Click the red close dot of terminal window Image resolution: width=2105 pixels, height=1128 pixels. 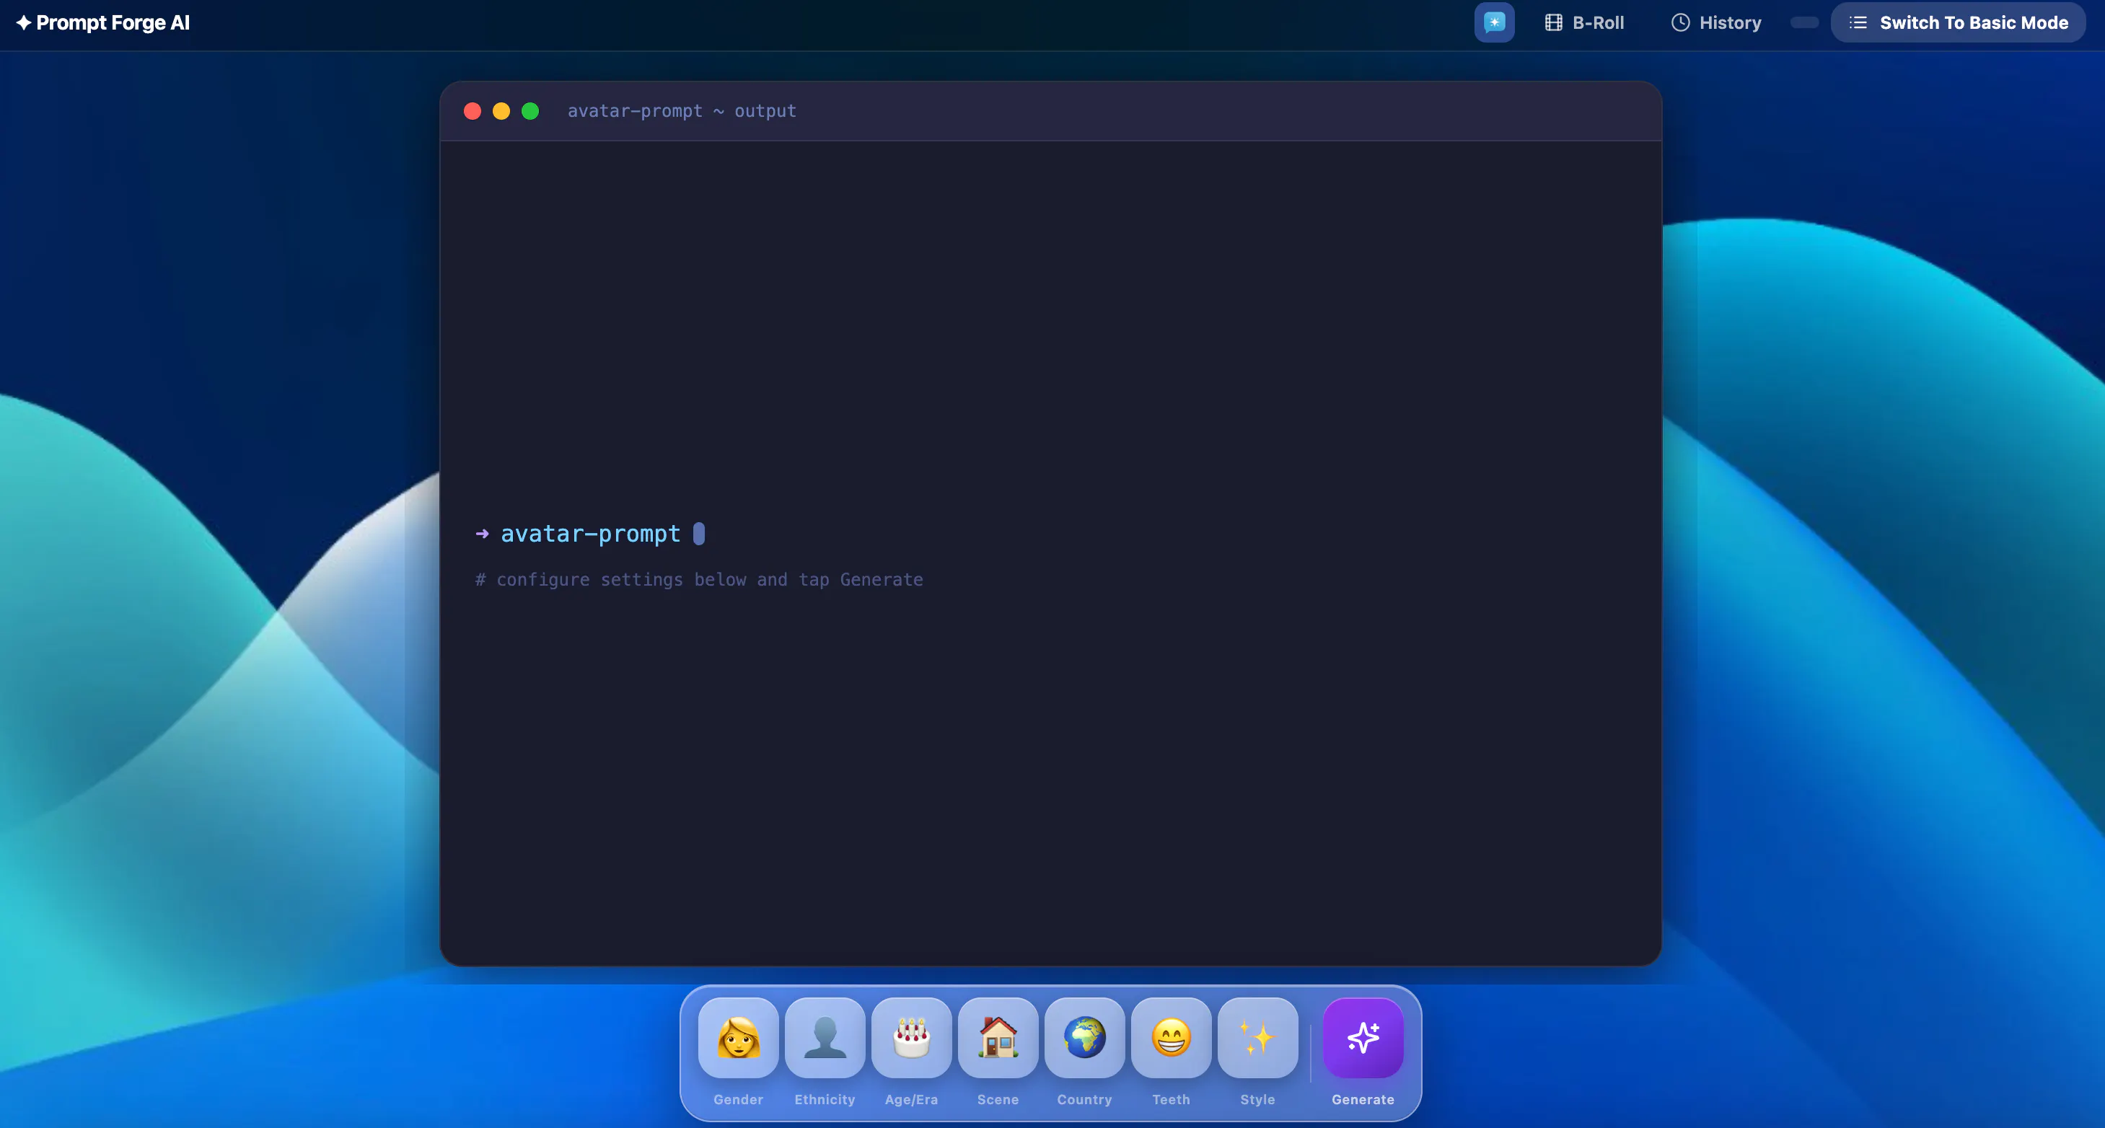473,111
